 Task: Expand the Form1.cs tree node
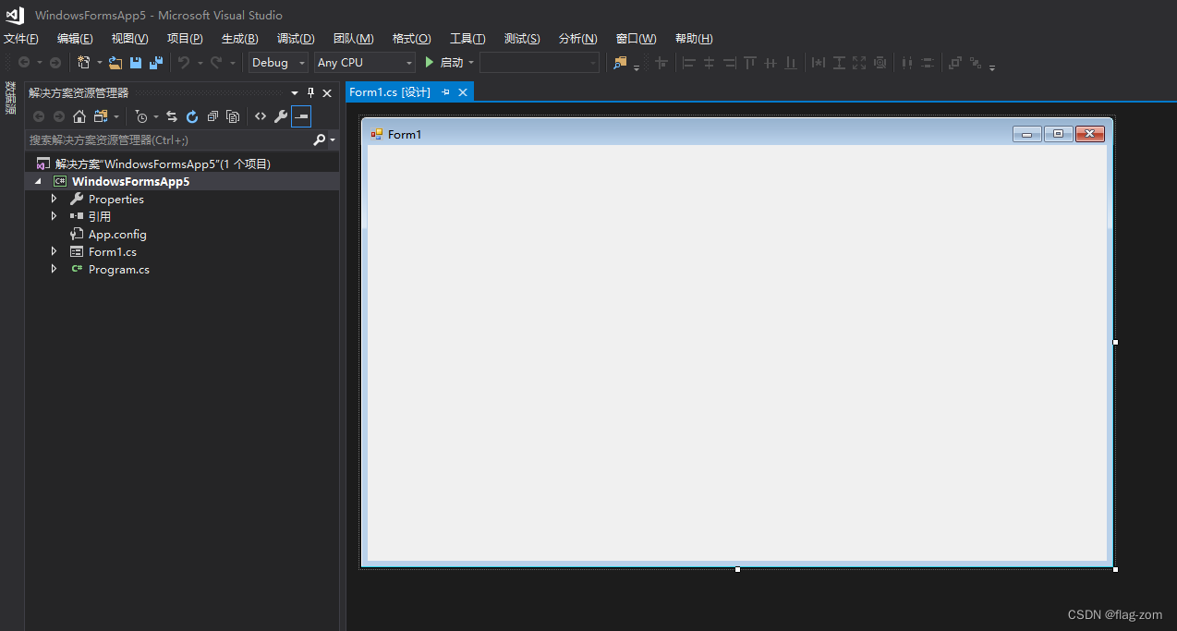point(54,251)
